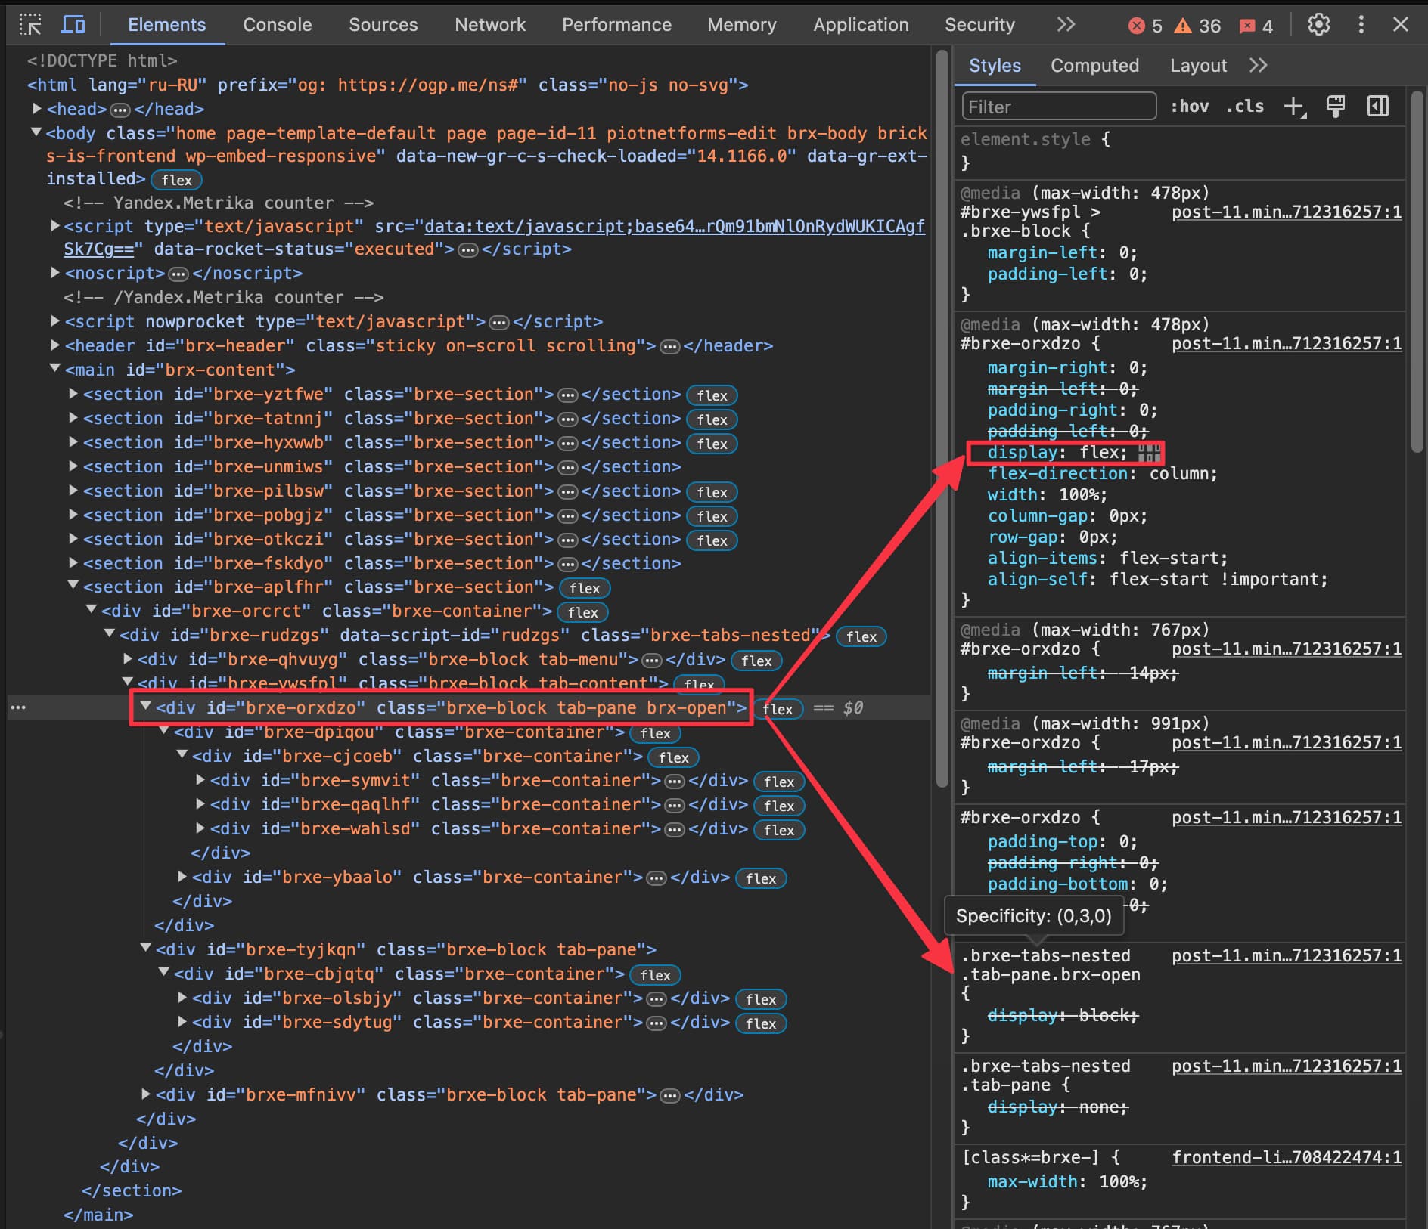Toggle the device emulation toolbar

[x=73, y=25]
